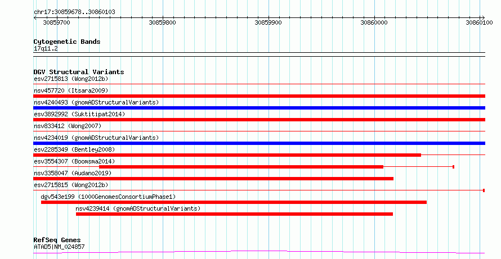Screen dimensions: 501x259
Task: Click the red end cap of esv3554307
Action: coord(453,167)
